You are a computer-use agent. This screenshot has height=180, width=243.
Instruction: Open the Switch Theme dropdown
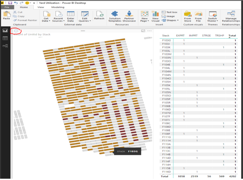pos(212,16)
